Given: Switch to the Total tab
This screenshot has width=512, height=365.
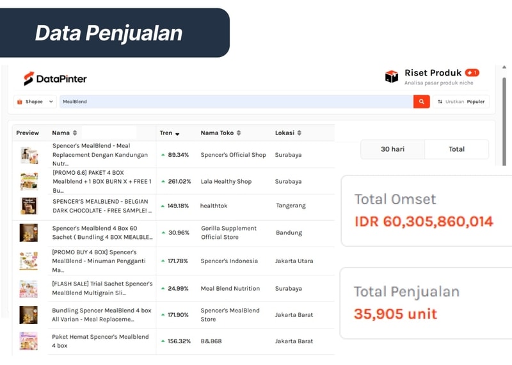Looking at the screenshot, I should pos(456,149).
